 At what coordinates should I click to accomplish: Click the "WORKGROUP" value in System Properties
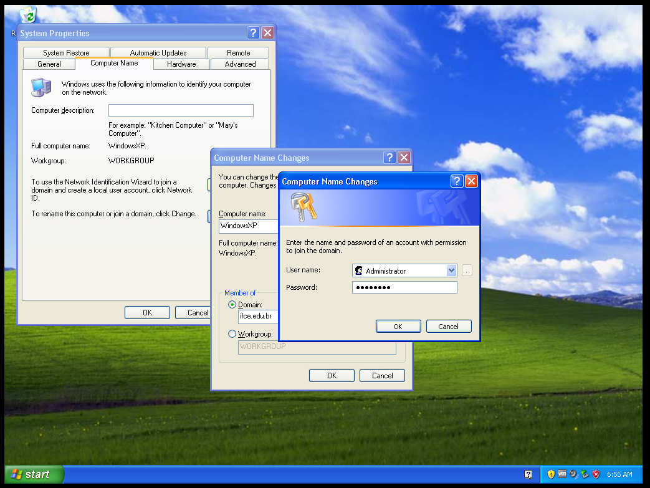tap(131, 160)
